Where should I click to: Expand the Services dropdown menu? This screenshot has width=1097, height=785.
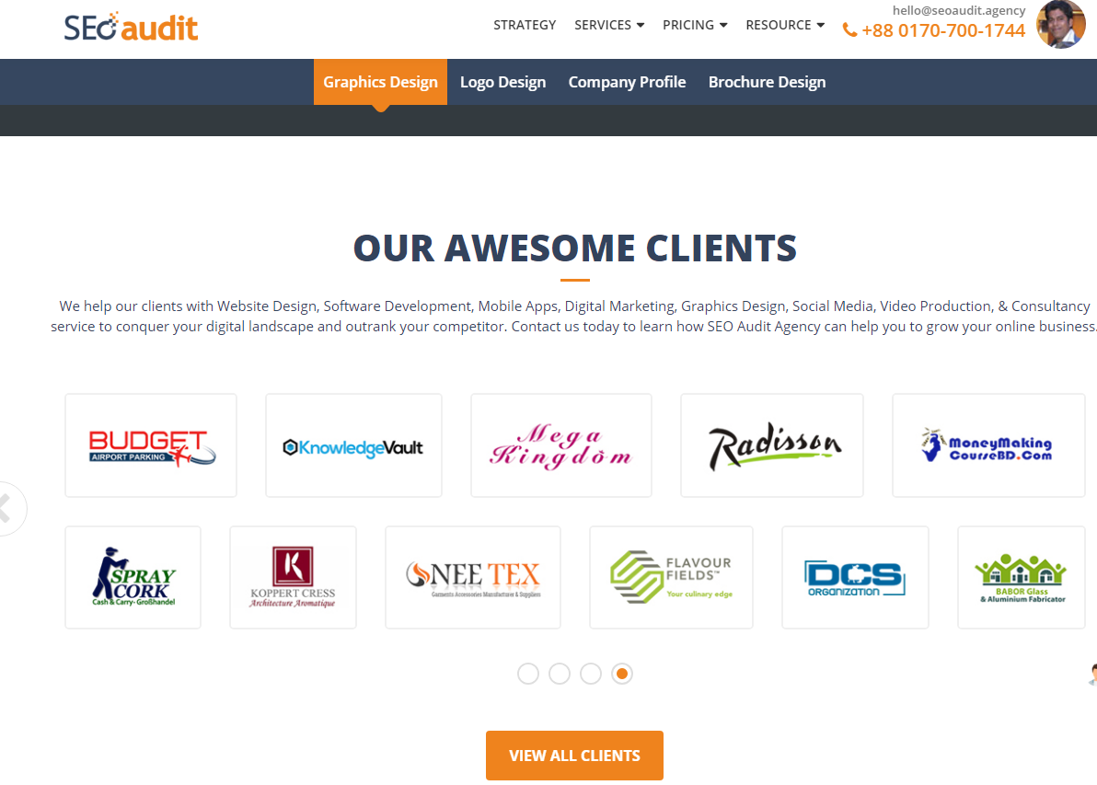(x=609, y=25)
